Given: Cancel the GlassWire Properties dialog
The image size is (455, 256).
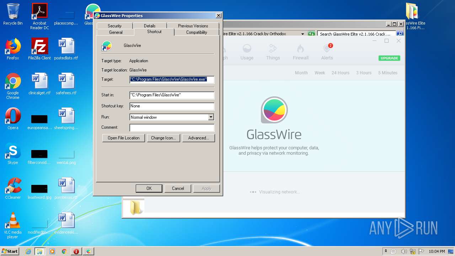Looking at the screenshot, I should click(x=178, y=188).
